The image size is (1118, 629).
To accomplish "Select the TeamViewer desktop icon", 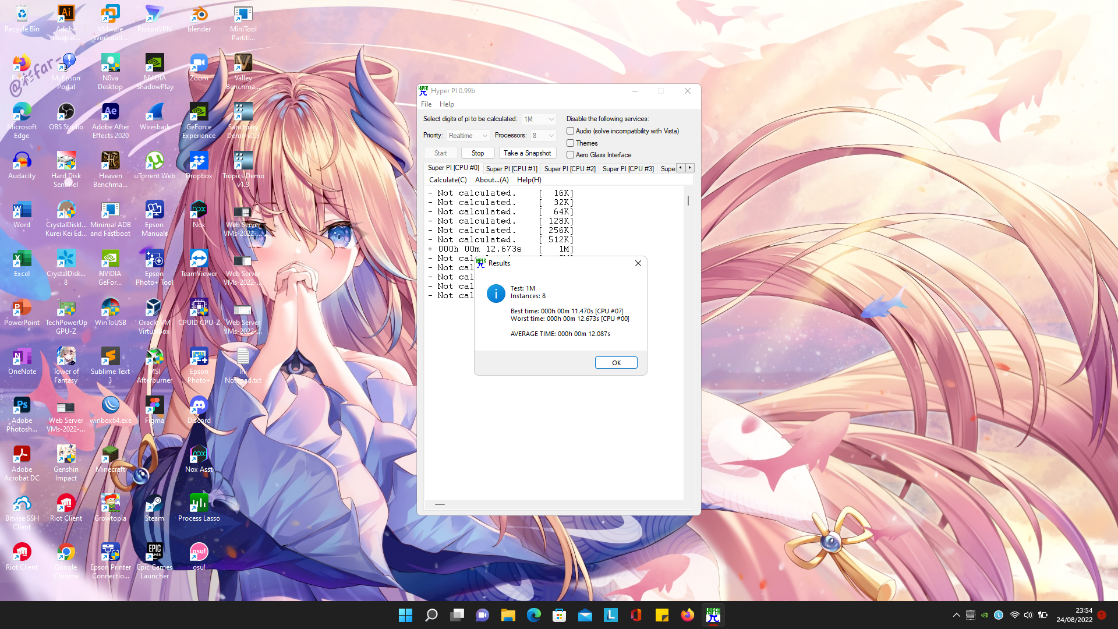I will point(199,263).
